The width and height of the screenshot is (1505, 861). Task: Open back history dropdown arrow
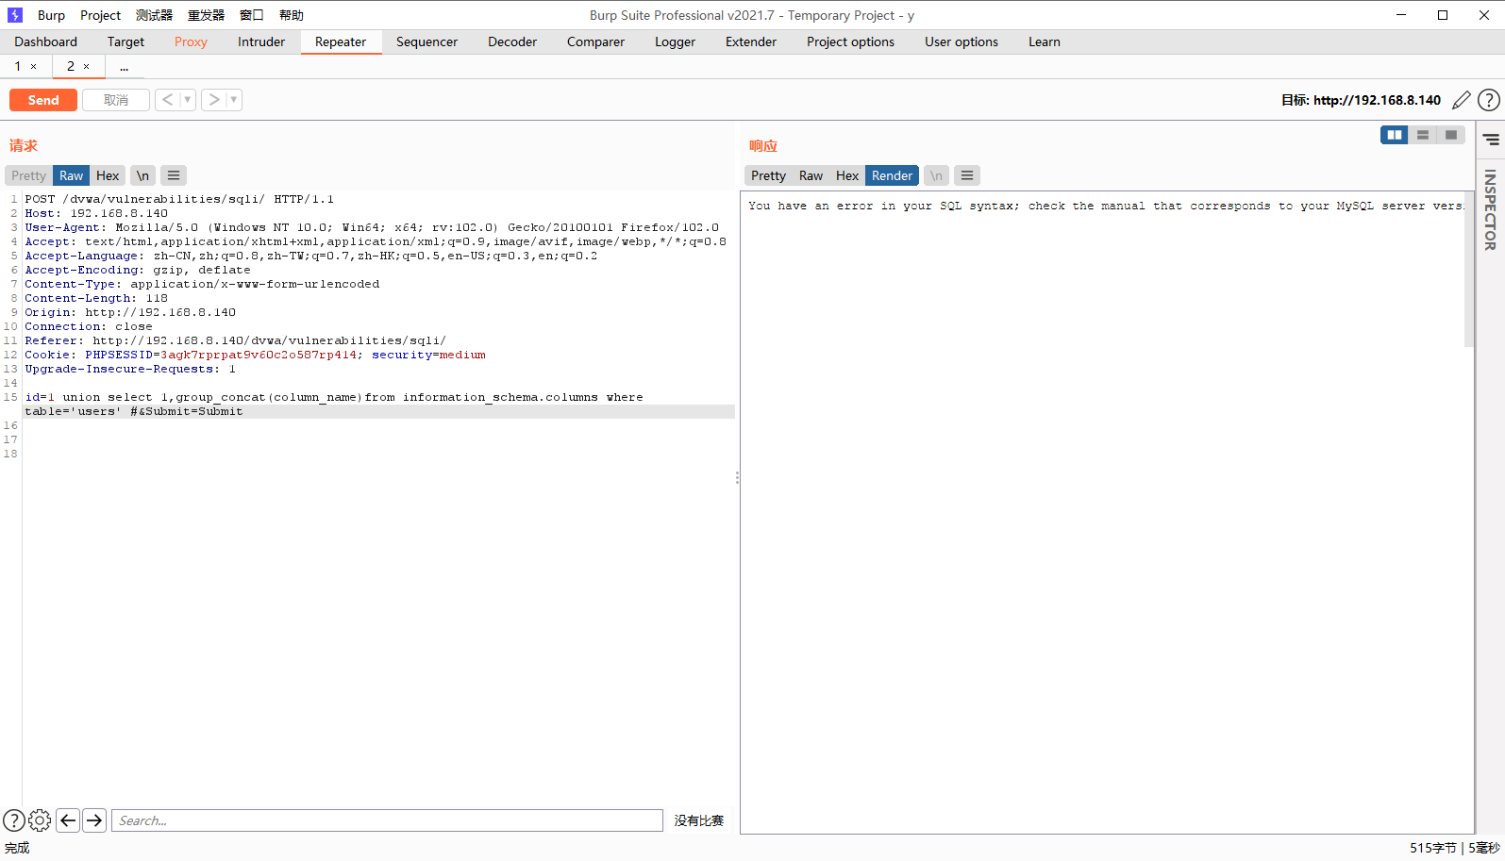tap(188, 100)
